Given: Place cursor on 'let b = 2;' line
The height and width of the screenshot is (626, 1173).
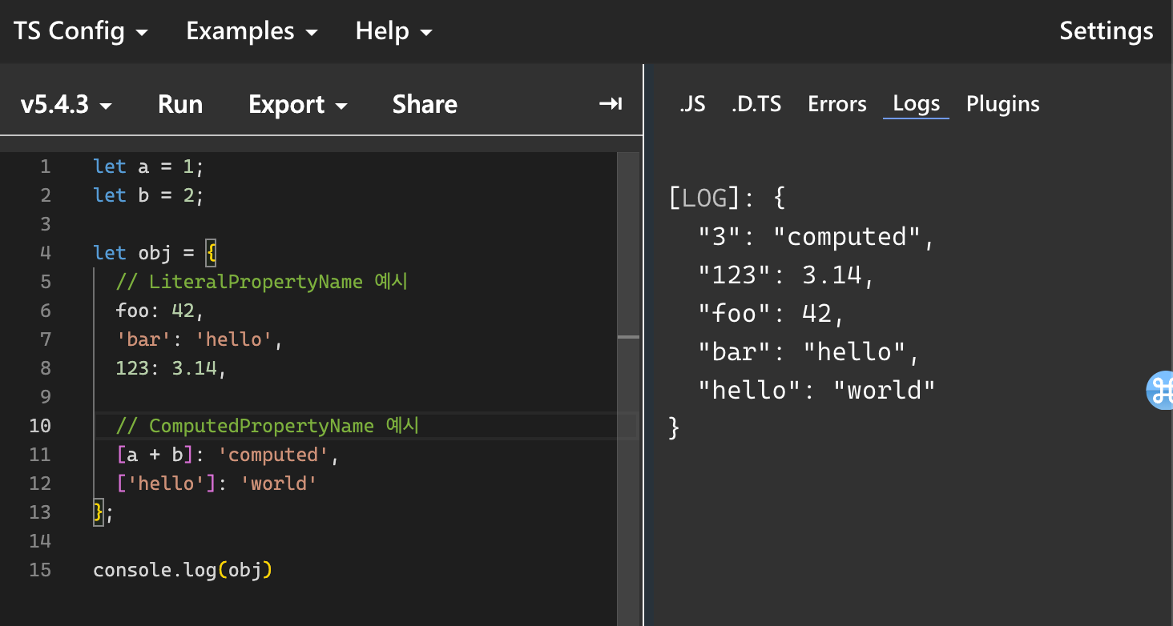Looking at the screenshot, I should 149,195.
